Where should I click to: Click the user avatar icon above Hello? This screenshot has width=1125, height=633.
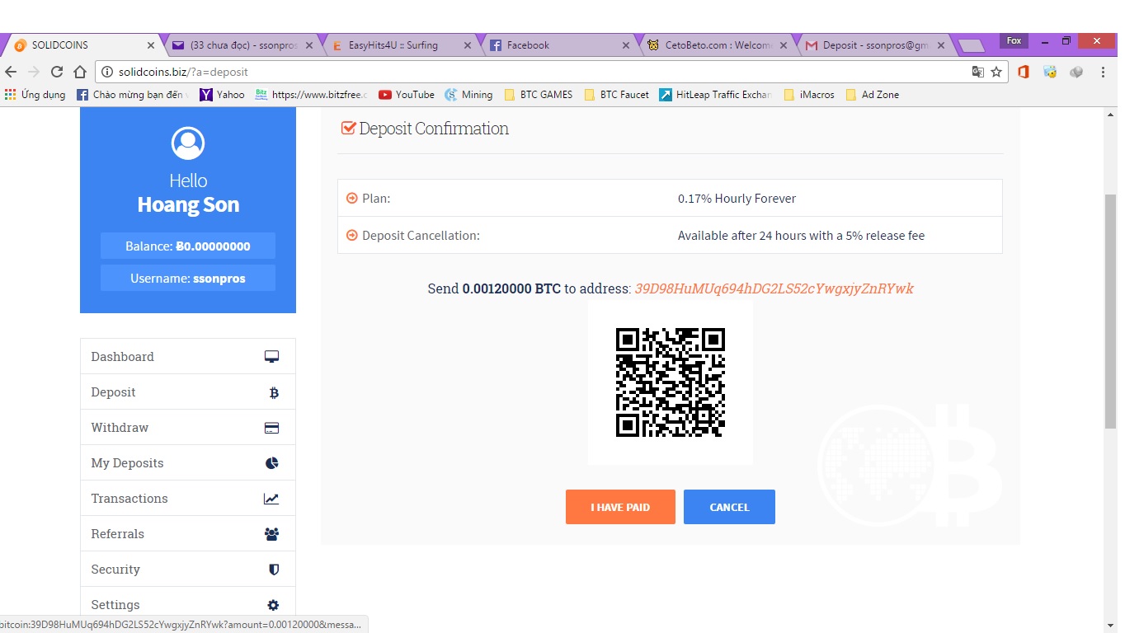point(188,143)
